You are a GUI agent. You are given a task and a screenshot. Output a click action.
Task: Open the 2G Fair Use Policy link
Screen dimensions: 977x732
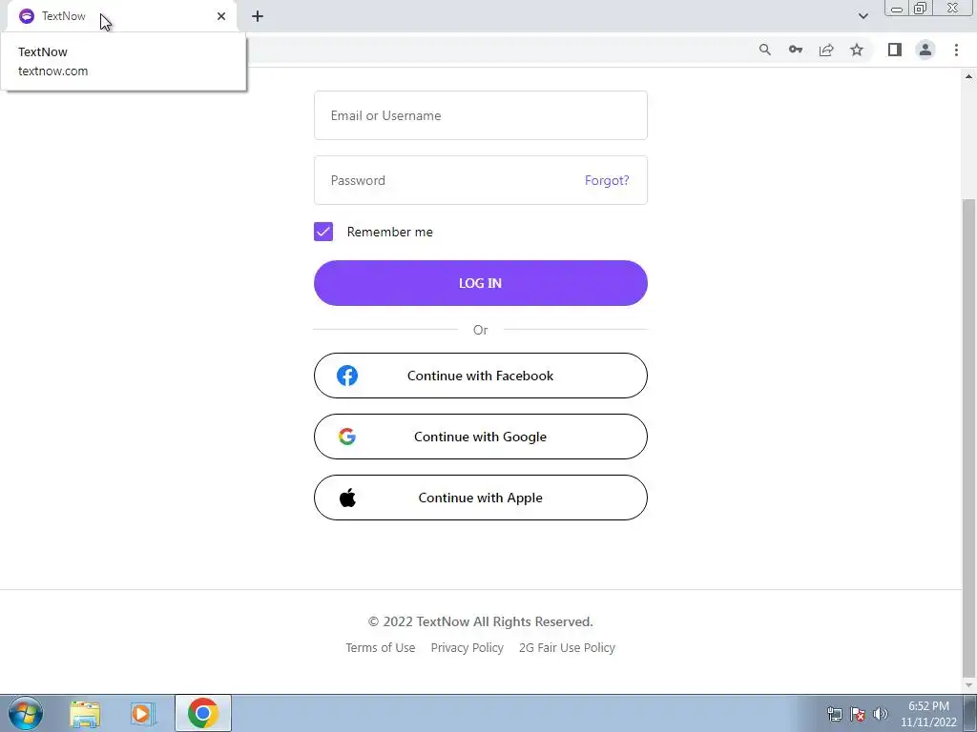[567, 647]
